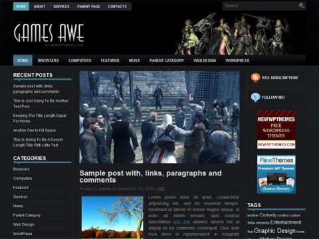The image size is (319, 239).
Task: Click the Follow Me link
Action: (273, 98)
